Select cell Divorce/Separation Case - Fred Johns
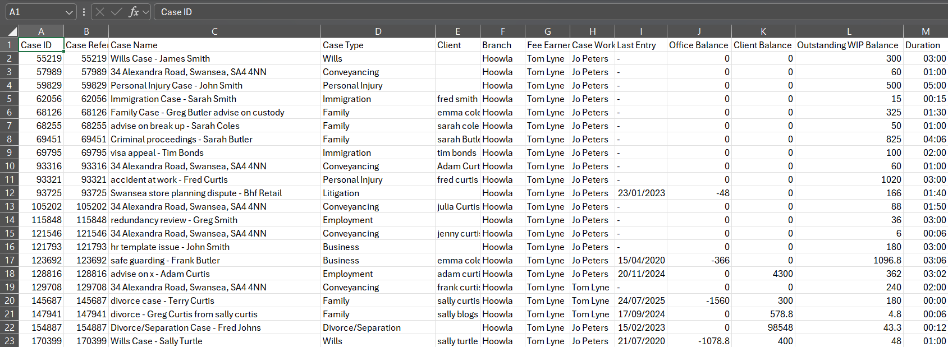The image size is (948, 347). [214, 327]
